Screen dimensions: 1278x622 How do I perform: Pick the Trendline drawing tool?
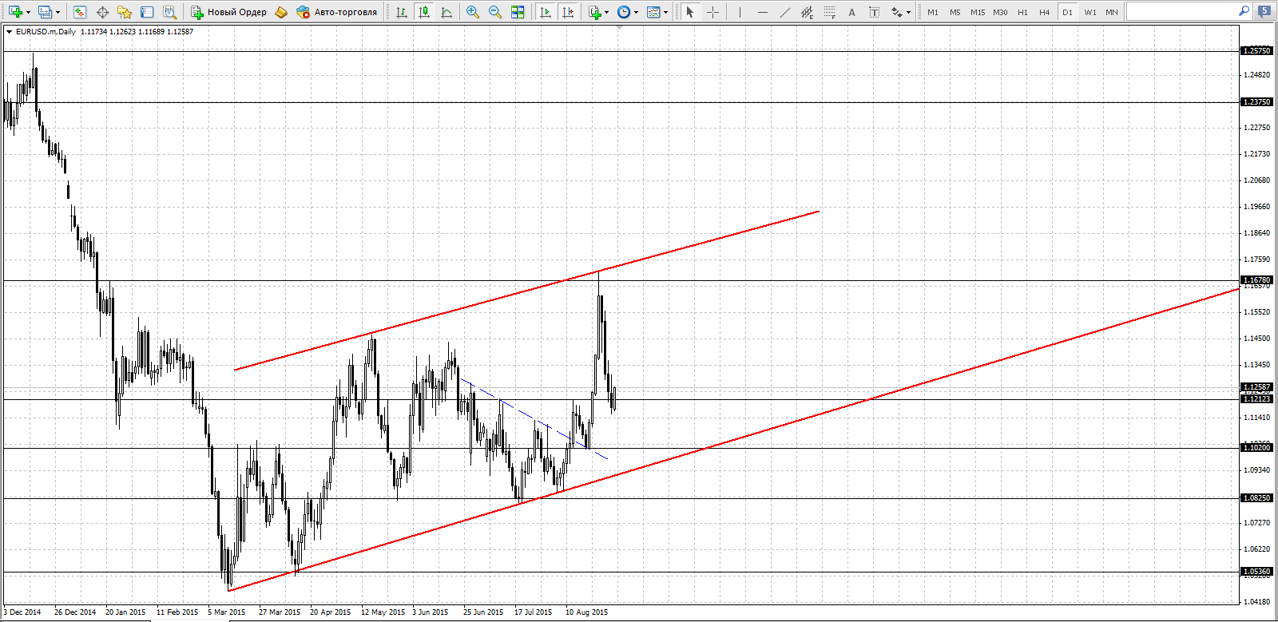(785, 12)
